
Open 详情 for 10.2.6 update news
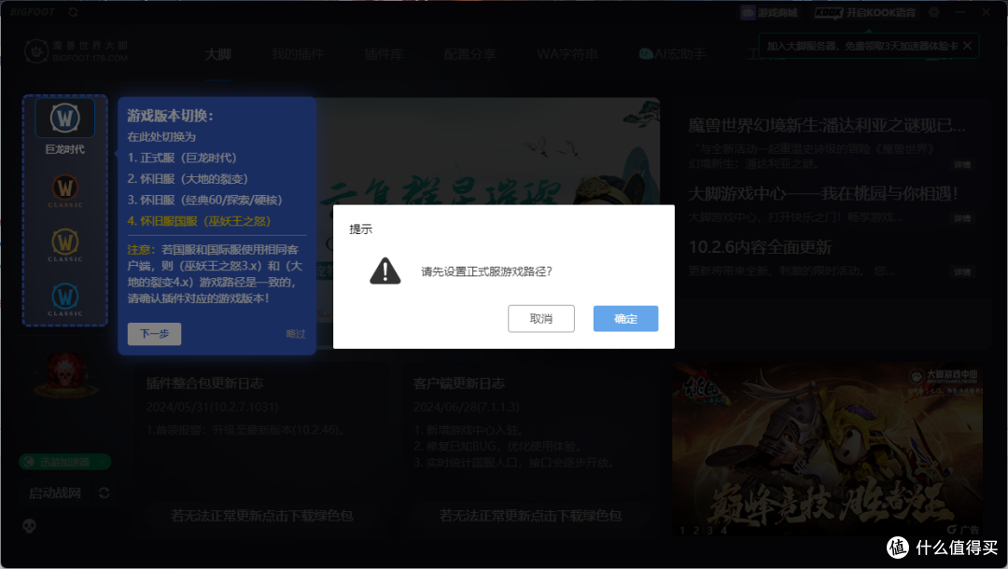point(962,271)
